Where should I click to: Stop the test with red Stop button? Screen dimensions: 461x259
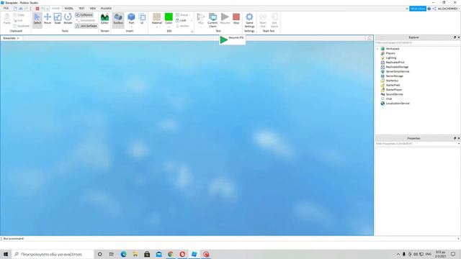click(x=236, y=19)
